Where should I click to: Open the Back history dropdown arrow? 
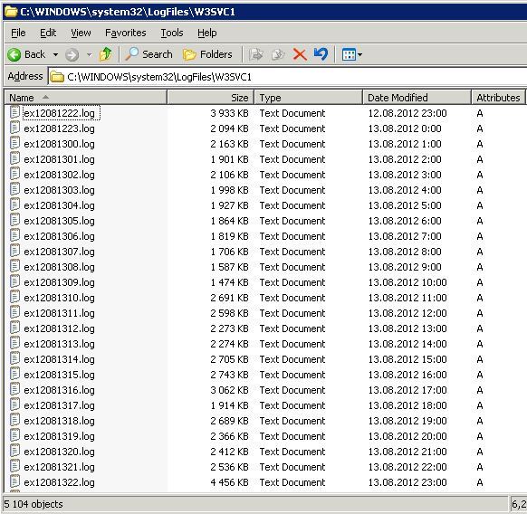click(x=55, y=54)
